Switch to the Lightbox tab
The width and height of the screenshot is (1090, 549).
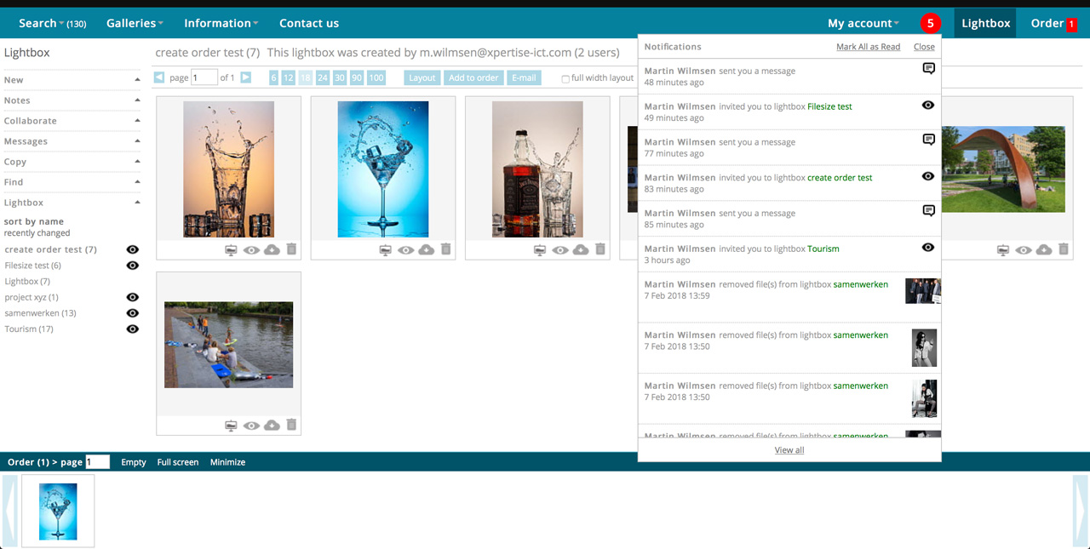coord(985,23)
